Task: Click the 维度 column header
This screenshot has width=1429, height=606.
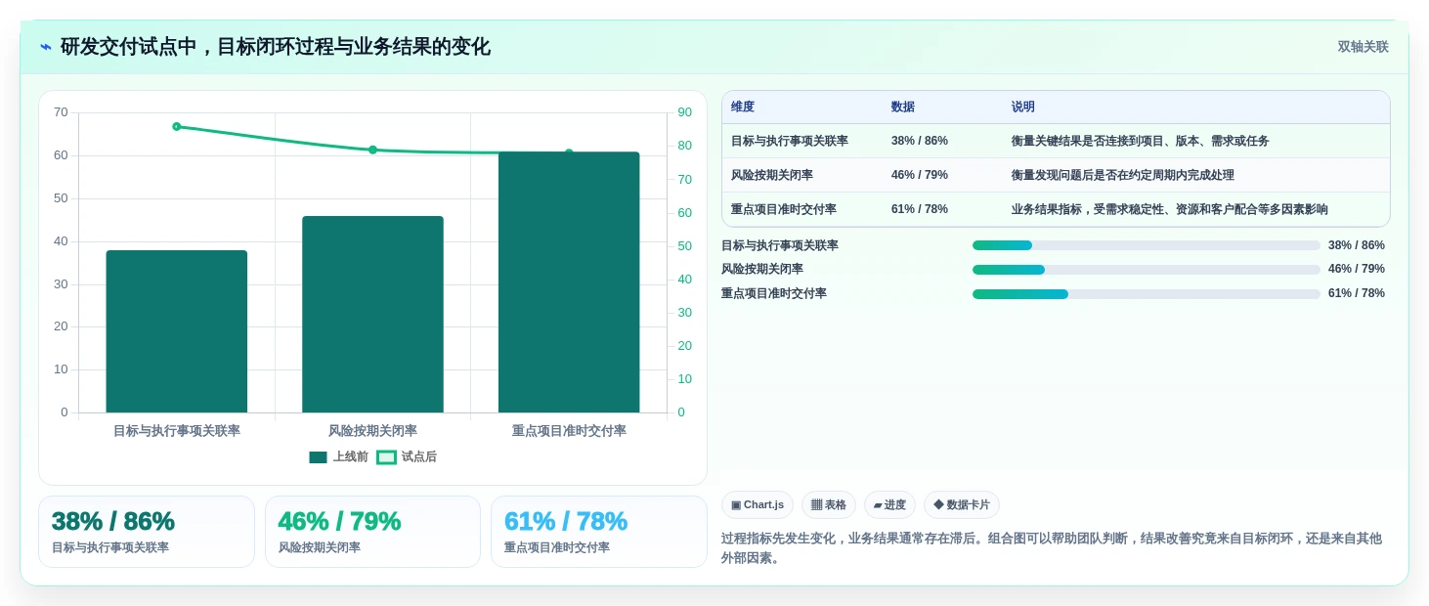Action: click(743, 108)
